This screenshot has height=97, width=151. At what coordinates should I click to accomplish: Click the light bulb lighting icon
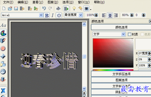click(74, 8)
